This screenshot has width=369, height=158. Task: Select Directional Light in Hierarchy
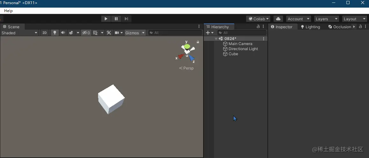243,49
